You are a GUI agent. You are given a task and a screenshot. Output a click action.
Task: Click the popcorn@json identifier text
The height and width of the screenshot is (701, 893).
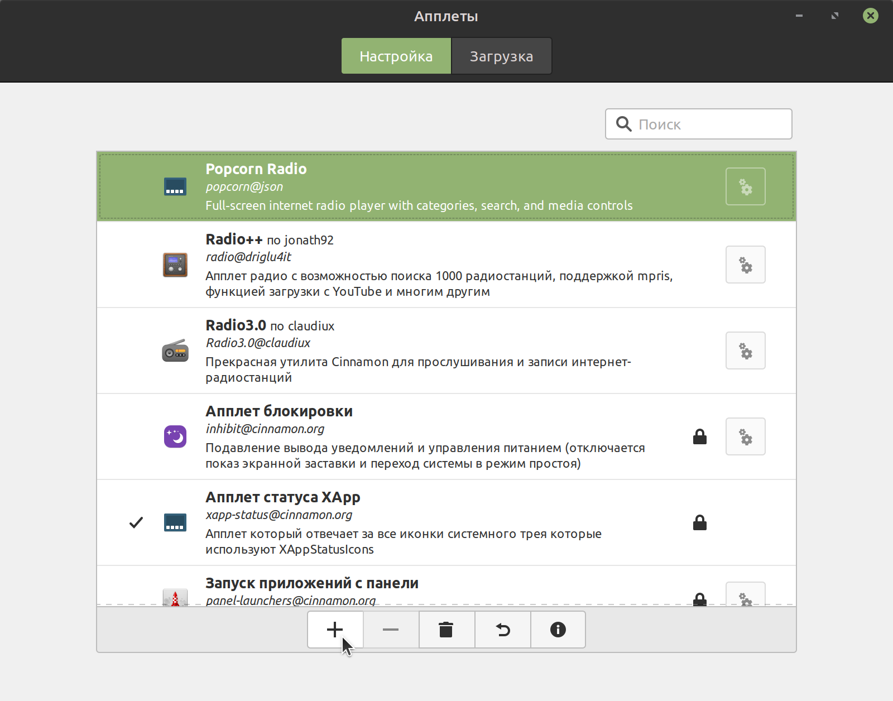244,187
